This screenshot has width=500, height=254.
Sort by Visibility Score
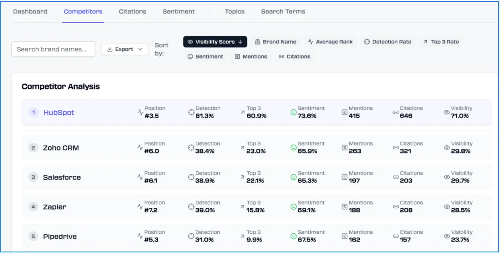pos(215,42)
